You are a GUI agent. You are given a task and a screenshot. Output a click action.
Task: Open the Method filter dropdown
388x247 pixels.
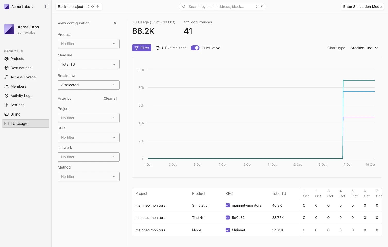(x=89, y=177)
